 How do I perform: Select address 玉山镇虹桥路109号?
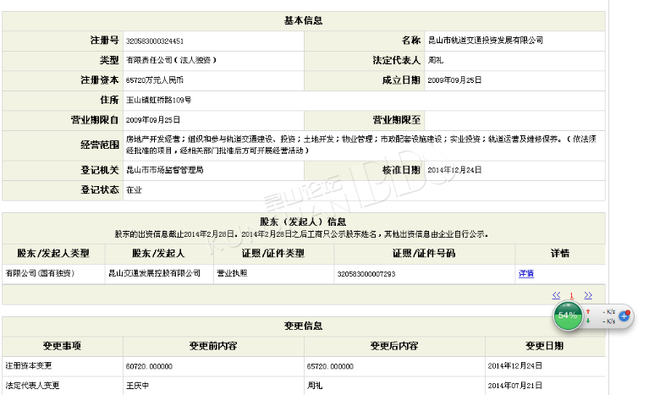click(x=159, y=100)
